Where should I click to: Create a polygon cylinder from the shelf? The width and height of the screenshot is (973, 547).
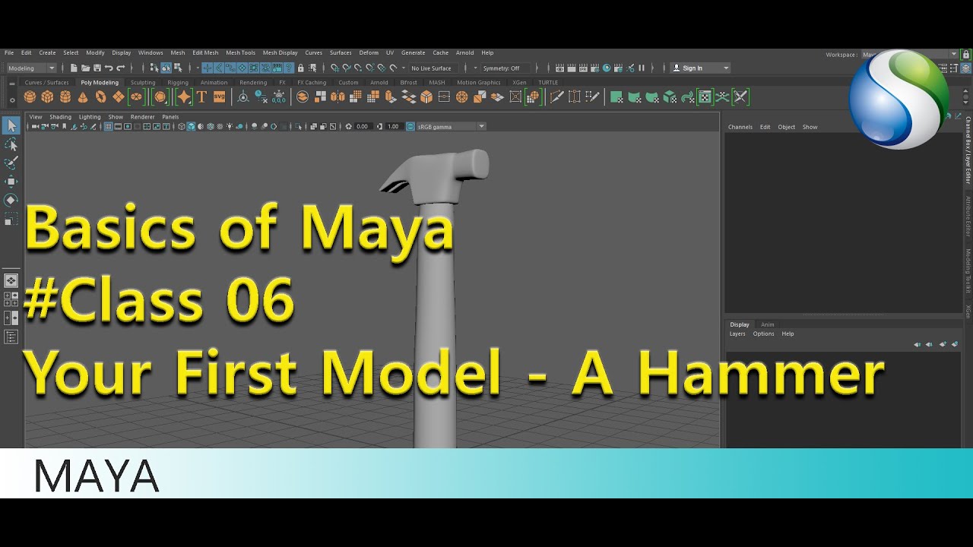[x=65, y=96]
